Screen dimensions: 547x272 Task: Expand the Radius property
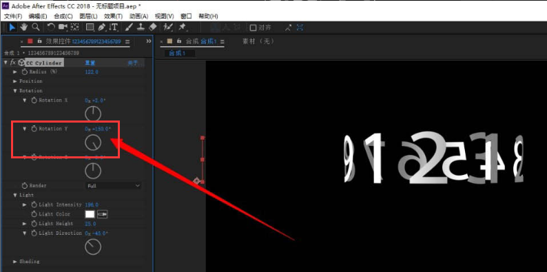pyautogui.click(x=15, y=72)
